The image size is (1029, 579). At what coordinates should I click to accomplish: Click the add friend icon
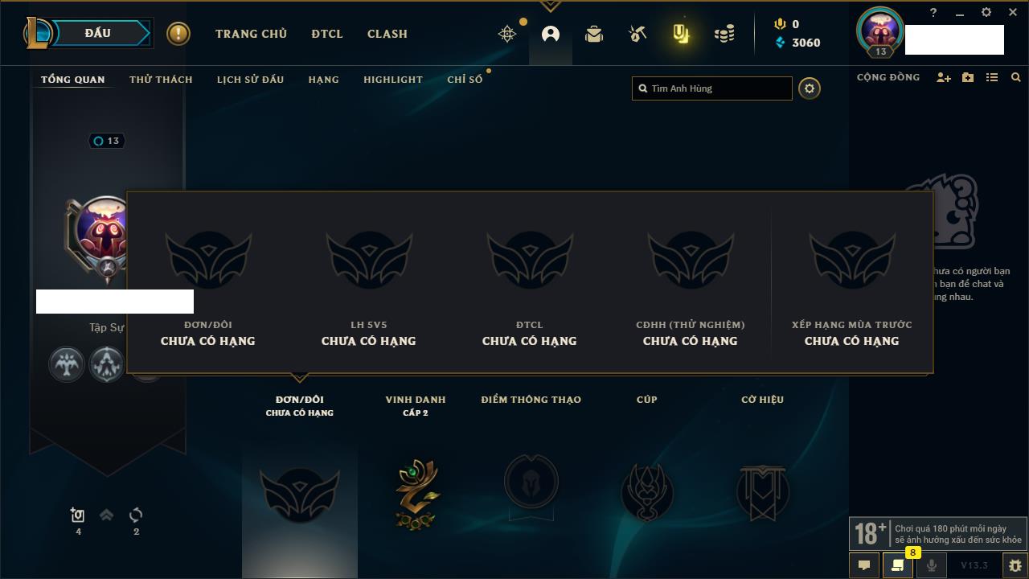[x=944, y=77]
